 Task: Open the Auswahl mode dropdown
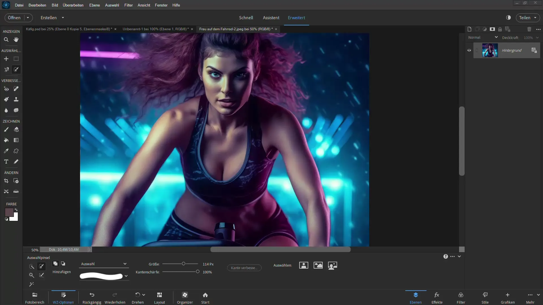pos(104,264)
